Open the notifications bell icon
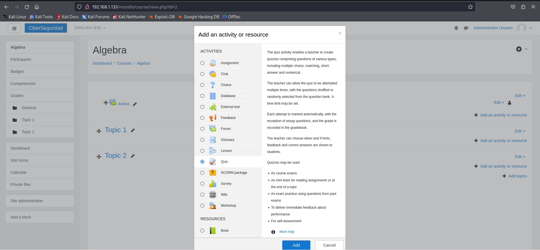This screenshot has width=540, height=250. click(456, 28)
